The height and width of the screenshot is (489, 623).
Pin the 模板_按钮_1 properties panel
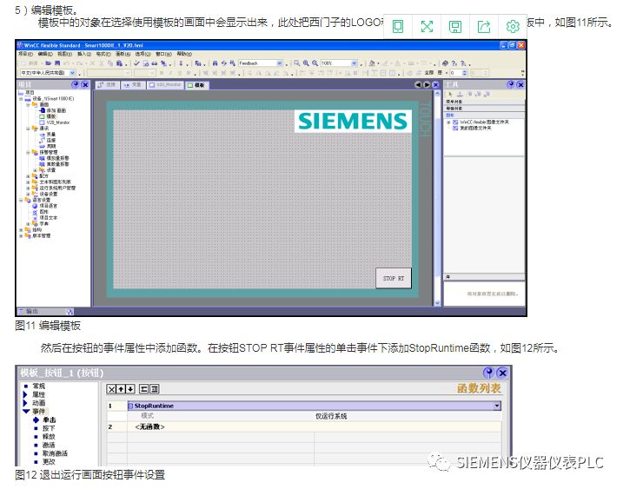click(488, 373)
